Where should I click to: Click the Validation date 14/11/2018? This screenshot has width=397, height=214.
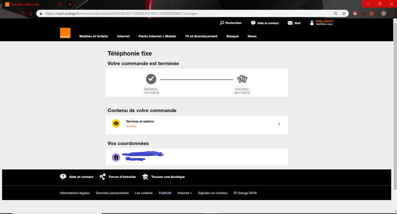(x=151, y=93)
